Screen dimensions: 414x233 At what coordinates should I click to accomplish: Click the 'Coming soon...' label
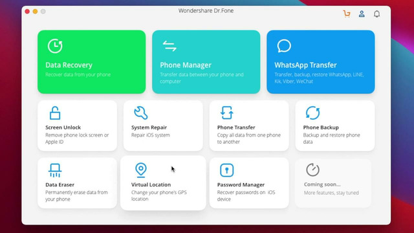pyautogui.click(x=322, y=184)
